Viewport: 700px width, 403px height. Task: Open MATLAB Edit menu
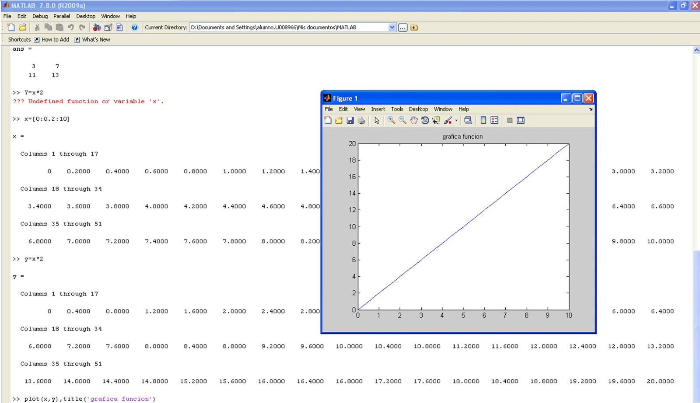(22, 16)
